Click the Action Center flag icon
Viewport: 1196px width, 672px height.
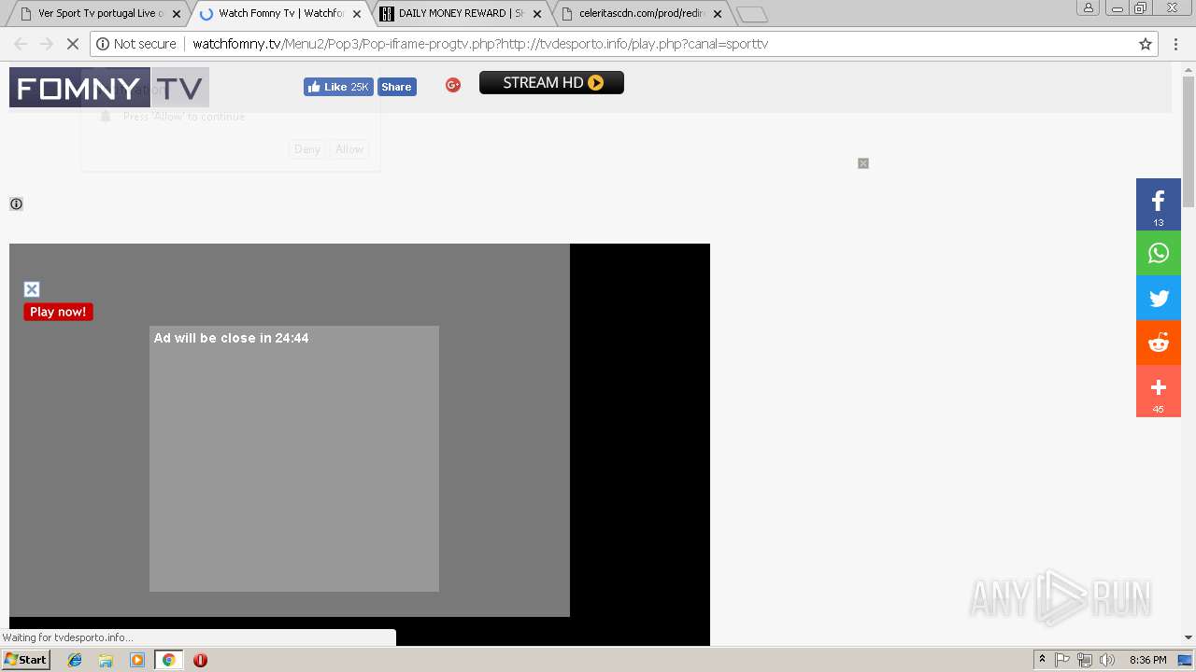(x=1062, y=660)
